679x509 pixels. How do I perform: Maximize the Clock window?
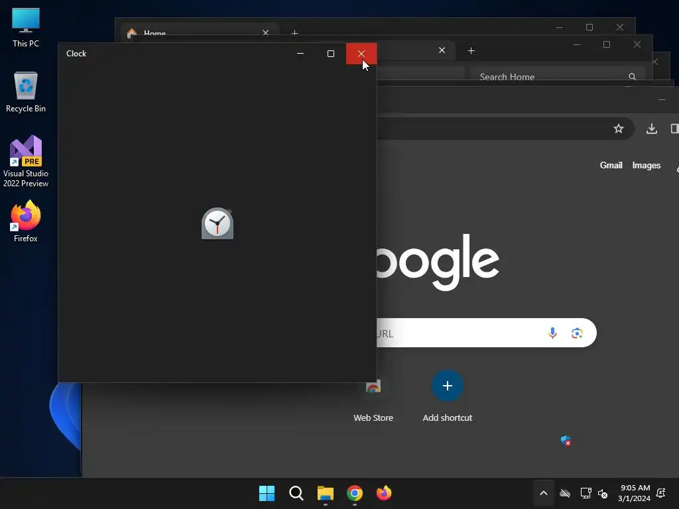[331, 54]
